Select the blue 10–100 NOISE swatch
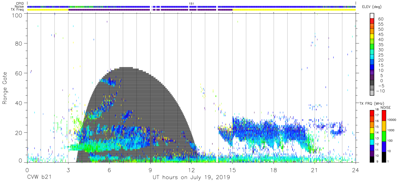 (x=384, y=146)
